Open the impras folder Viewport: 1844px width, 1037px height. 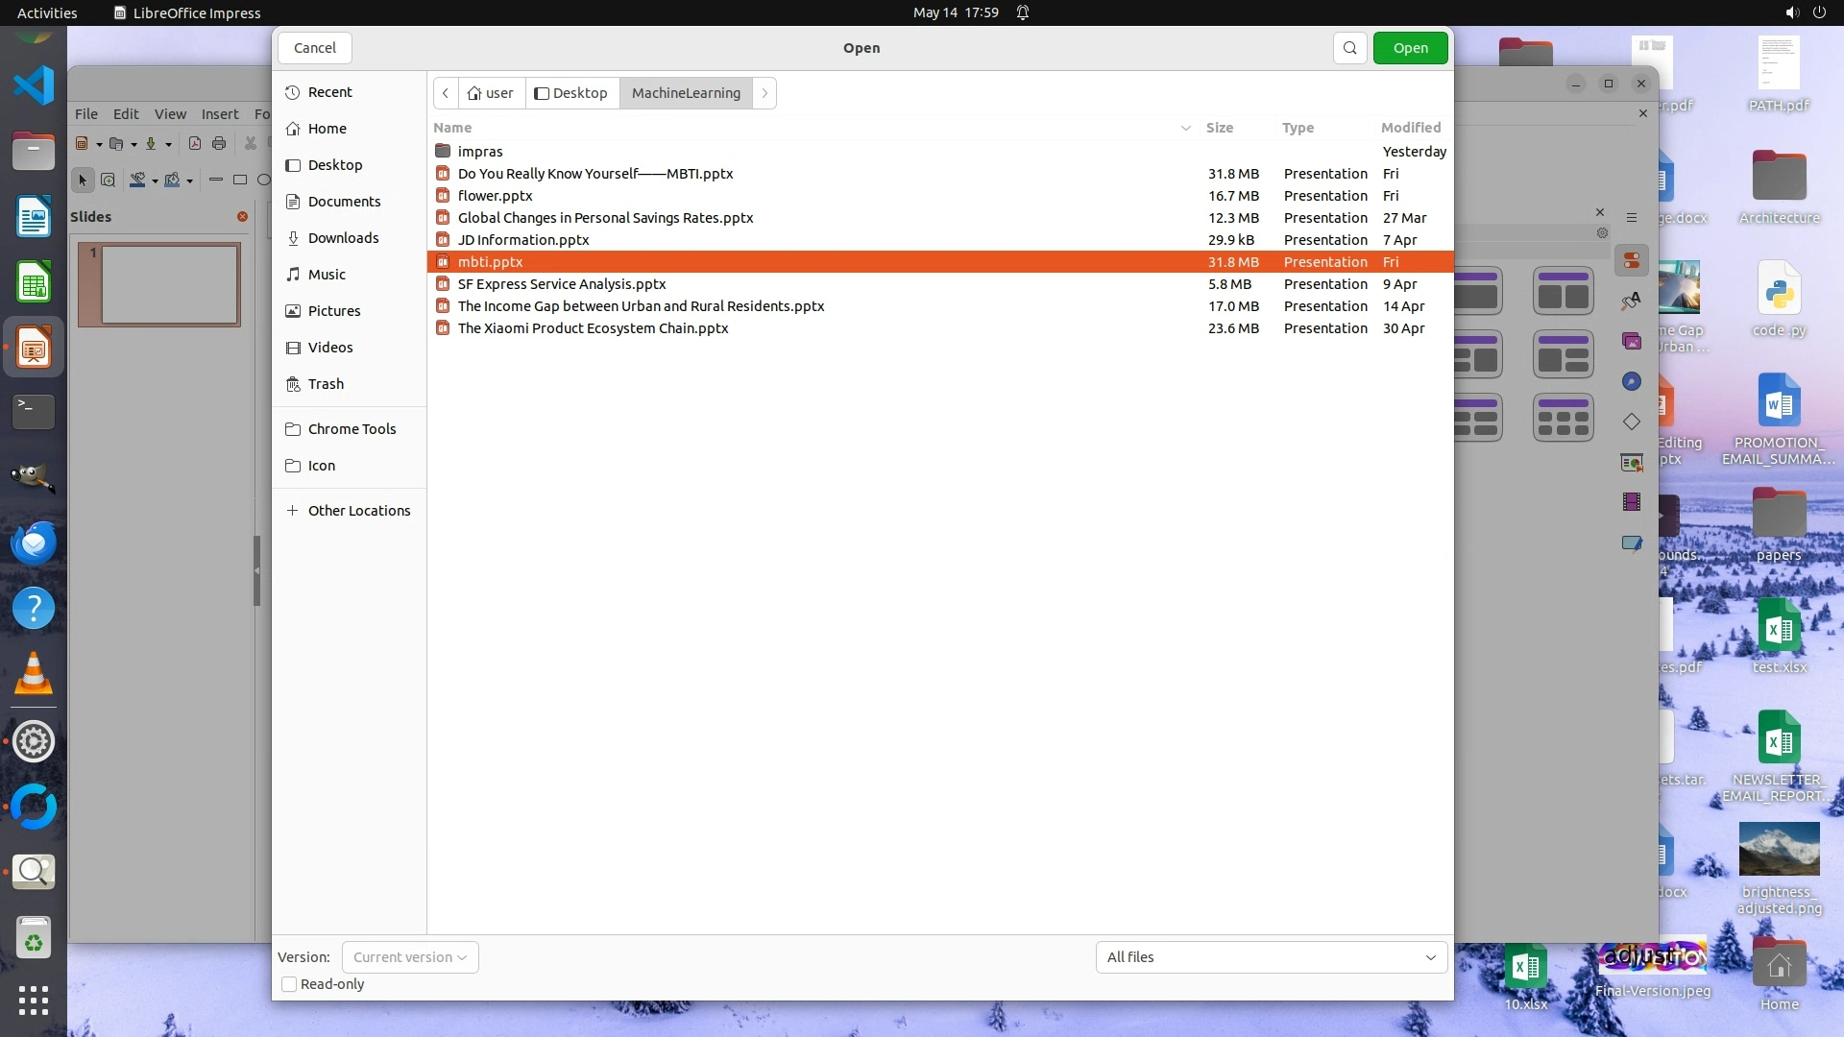[480, 152]
